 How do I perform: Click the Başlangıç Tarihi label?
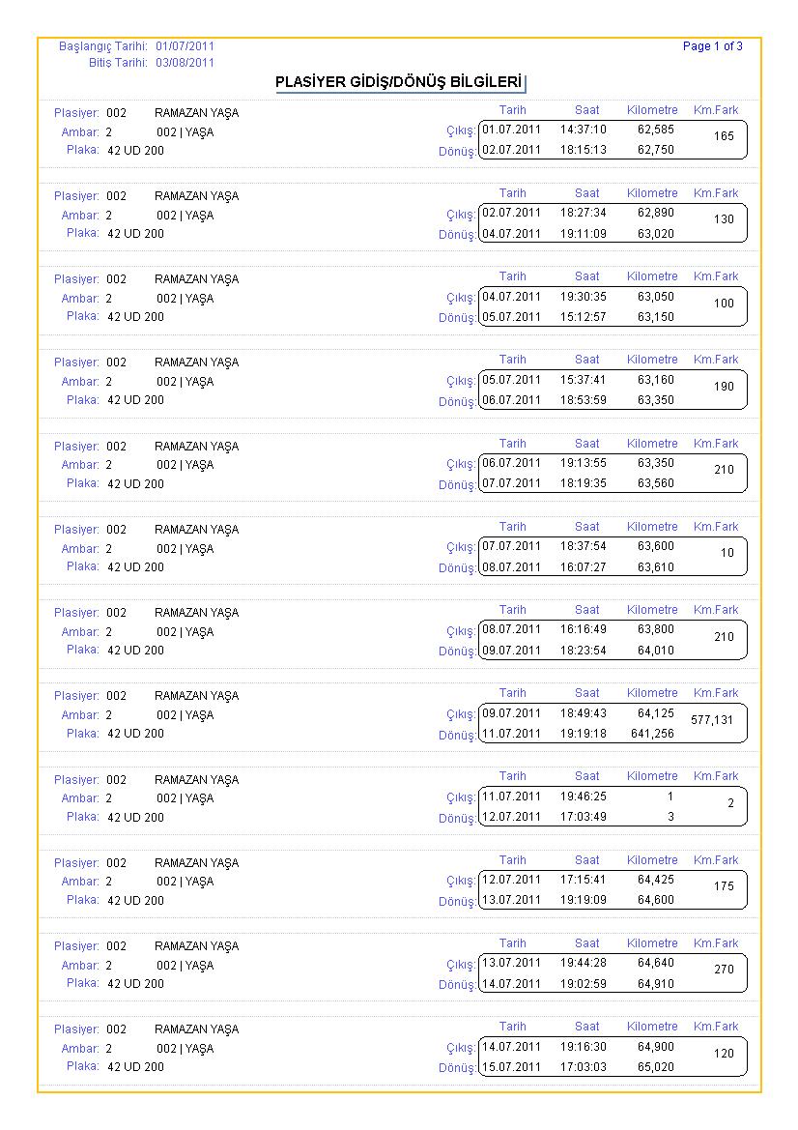pos(103,46)
